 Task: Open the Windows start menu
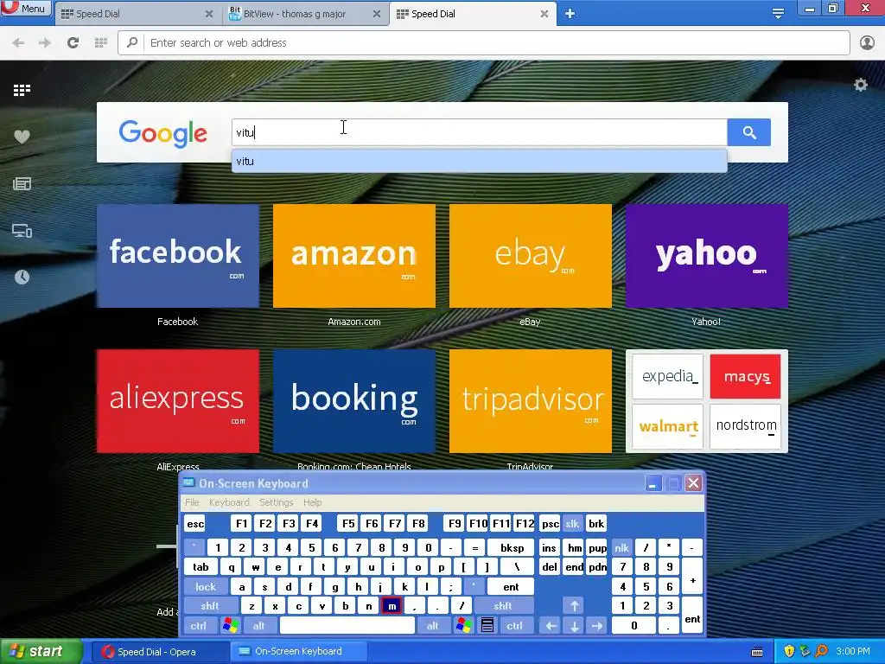tap(41, 652)
